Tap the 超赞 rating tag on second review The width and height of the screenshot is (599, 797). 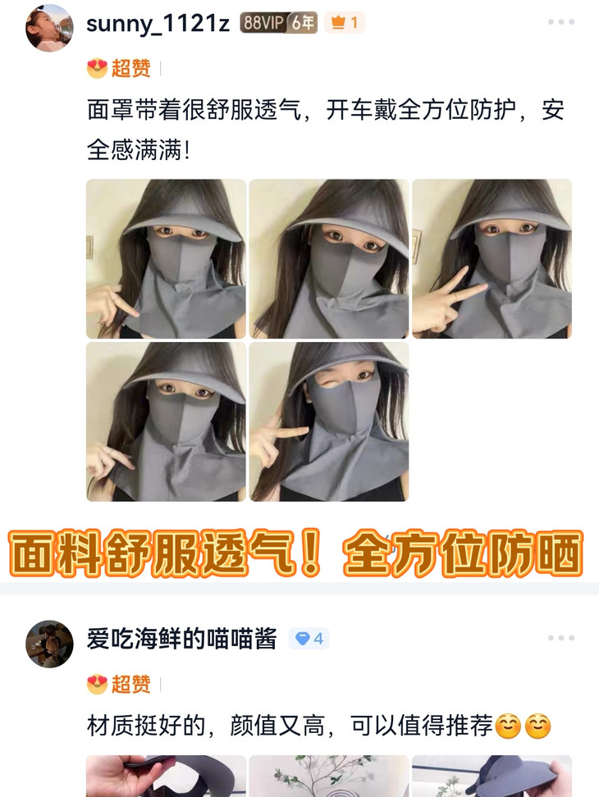(x=119, y=684)
